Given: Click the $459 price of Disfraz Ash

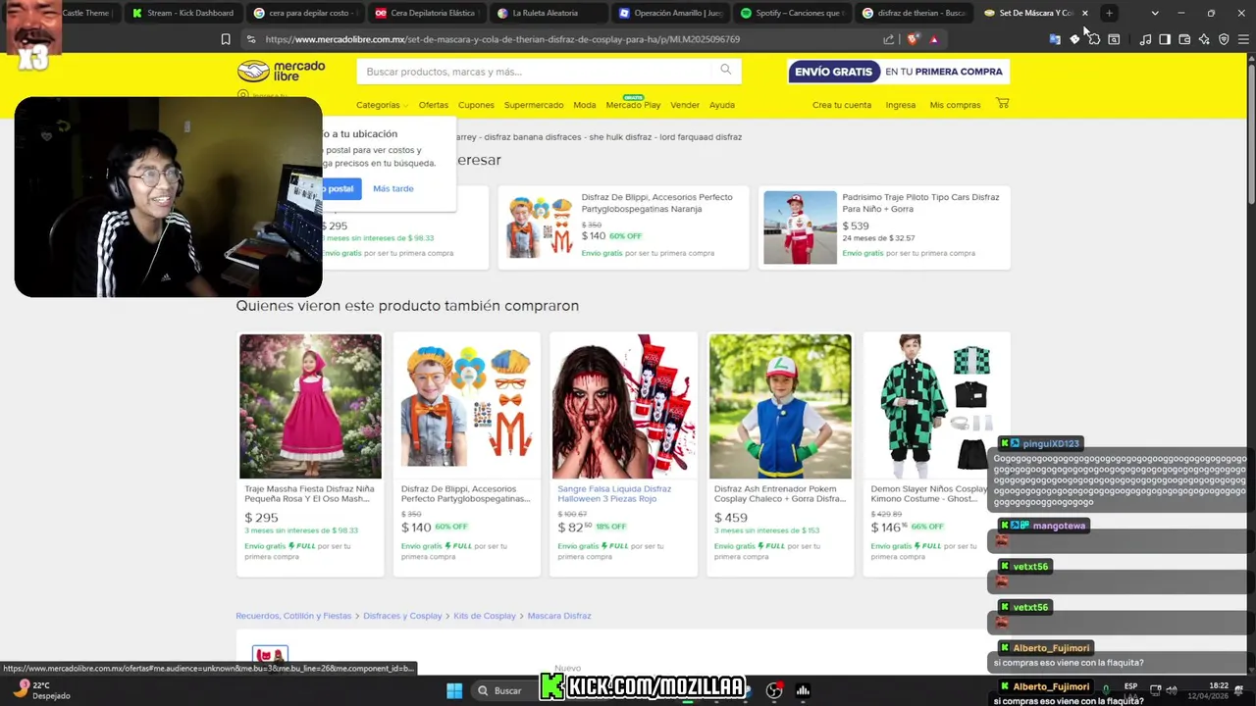Looking at the screenshot, I should [731, 518].
